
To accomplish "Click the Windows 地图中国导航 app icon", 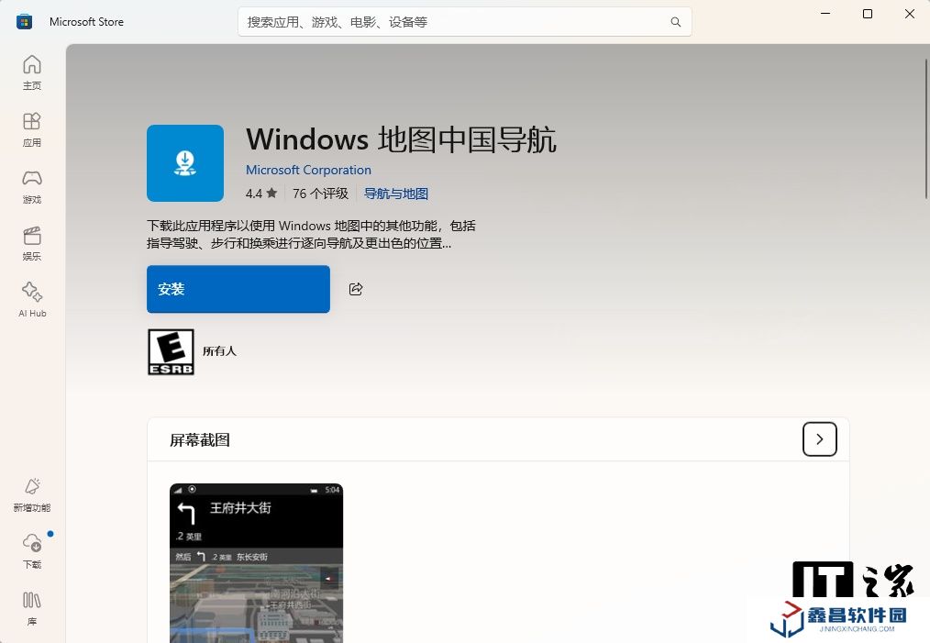I will pos(185,163).
